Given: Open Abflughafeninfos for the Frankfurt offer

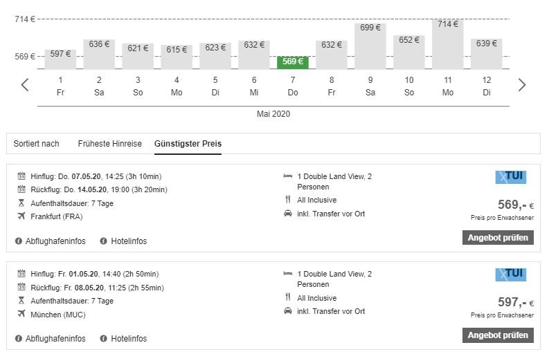Looking at the screenshot, I should coord(55,241).
